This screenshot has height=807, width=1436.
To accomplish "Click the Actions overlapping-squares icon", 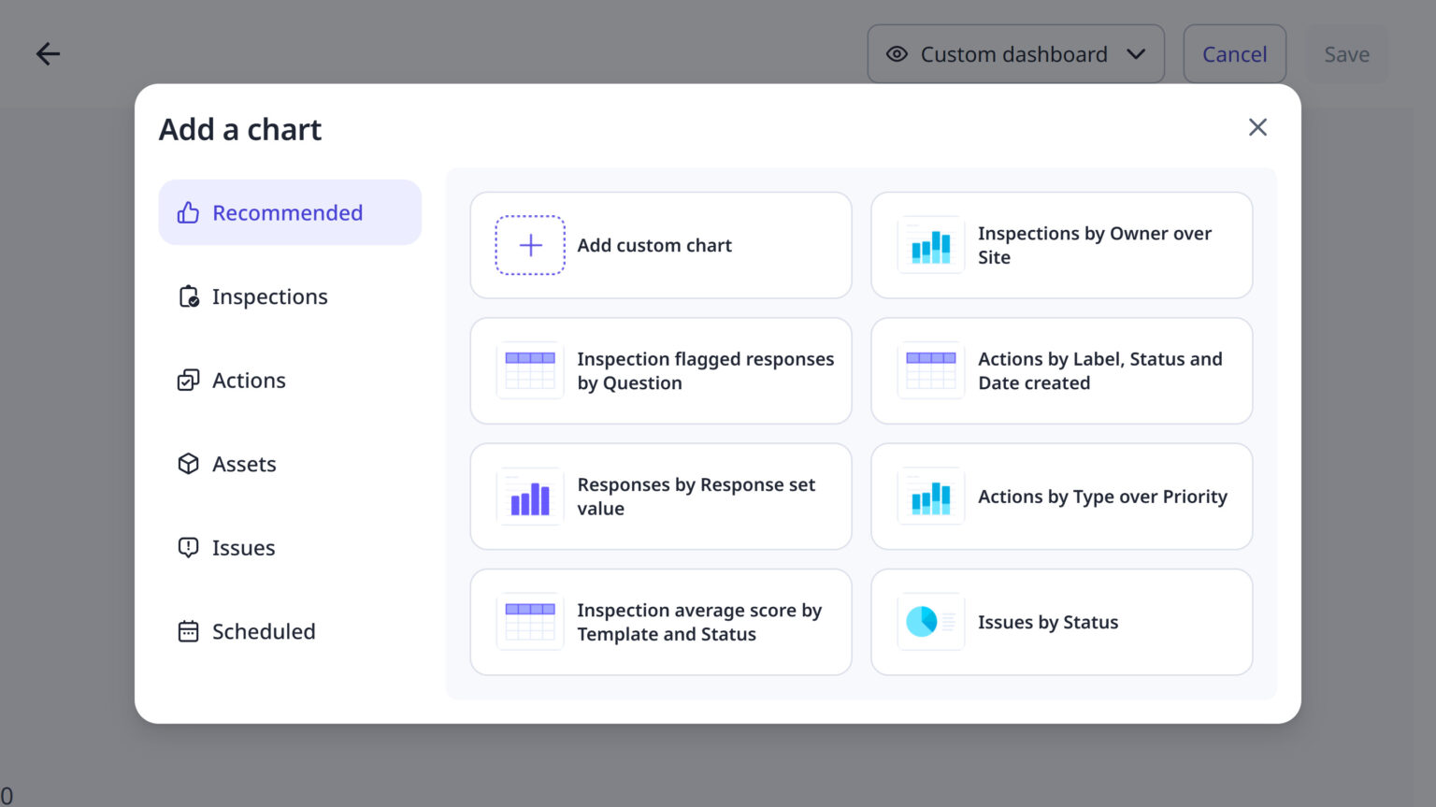I will [x=188, y=380].
